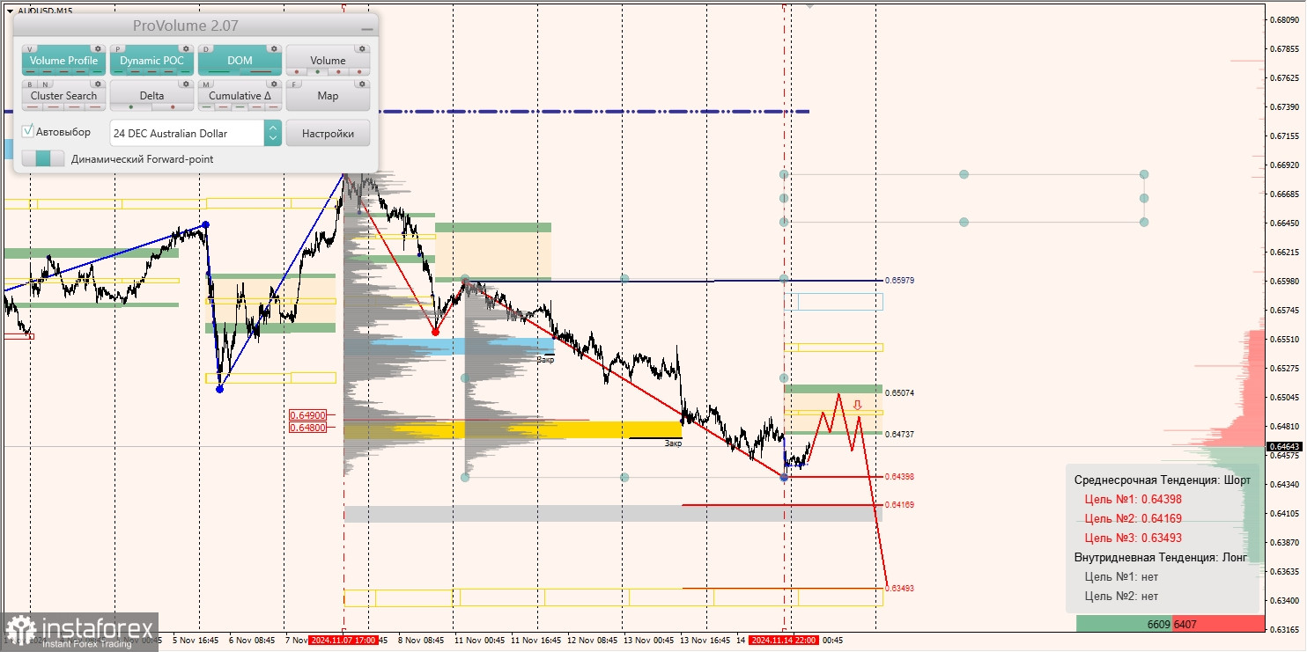Click the 0.64900 red level label
The image size is (1307, 652).
coord(308,415)
